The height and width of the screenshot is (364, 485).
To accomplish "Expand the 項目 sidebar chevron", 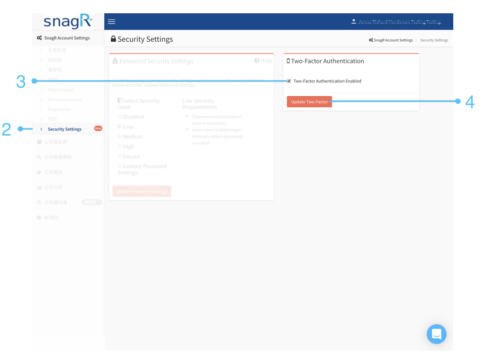I will tap(41, 119).
